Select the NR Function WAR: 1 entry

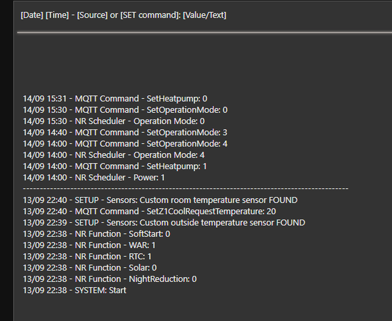pyautogui.click(x=89, y=245)
